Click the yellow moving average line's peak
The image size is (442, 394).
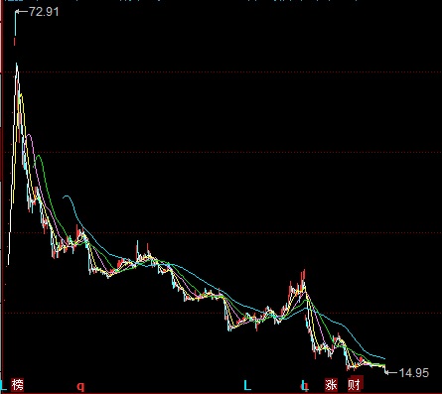(21, 94)
